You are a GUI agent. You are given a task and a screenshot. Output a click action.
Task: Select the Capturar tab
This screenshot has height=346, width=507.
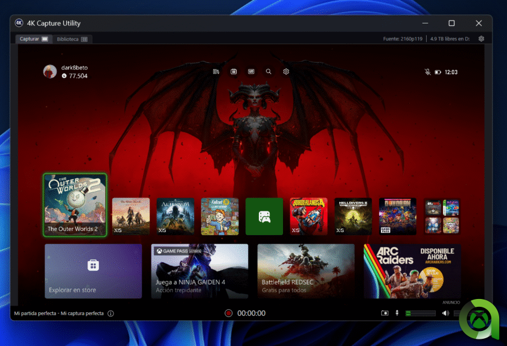pyautogui.click(x=34, y=39)
